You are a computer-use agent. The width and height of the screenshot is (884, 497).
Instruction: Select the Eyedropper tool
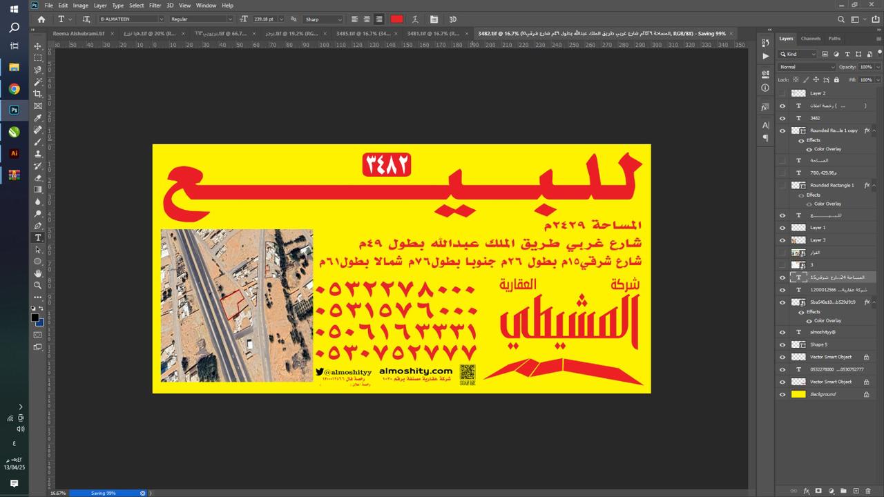coord(38,118)
